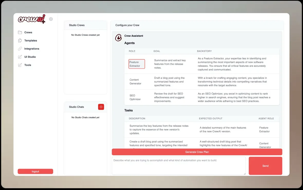Focus the automation description text box
Image resolution: width=303 pixels, height=190 pixels.
(x=179, y=166)
